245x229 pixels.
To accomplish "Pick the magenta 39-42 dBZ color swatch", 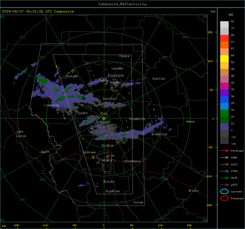I will tap(224, 86).
